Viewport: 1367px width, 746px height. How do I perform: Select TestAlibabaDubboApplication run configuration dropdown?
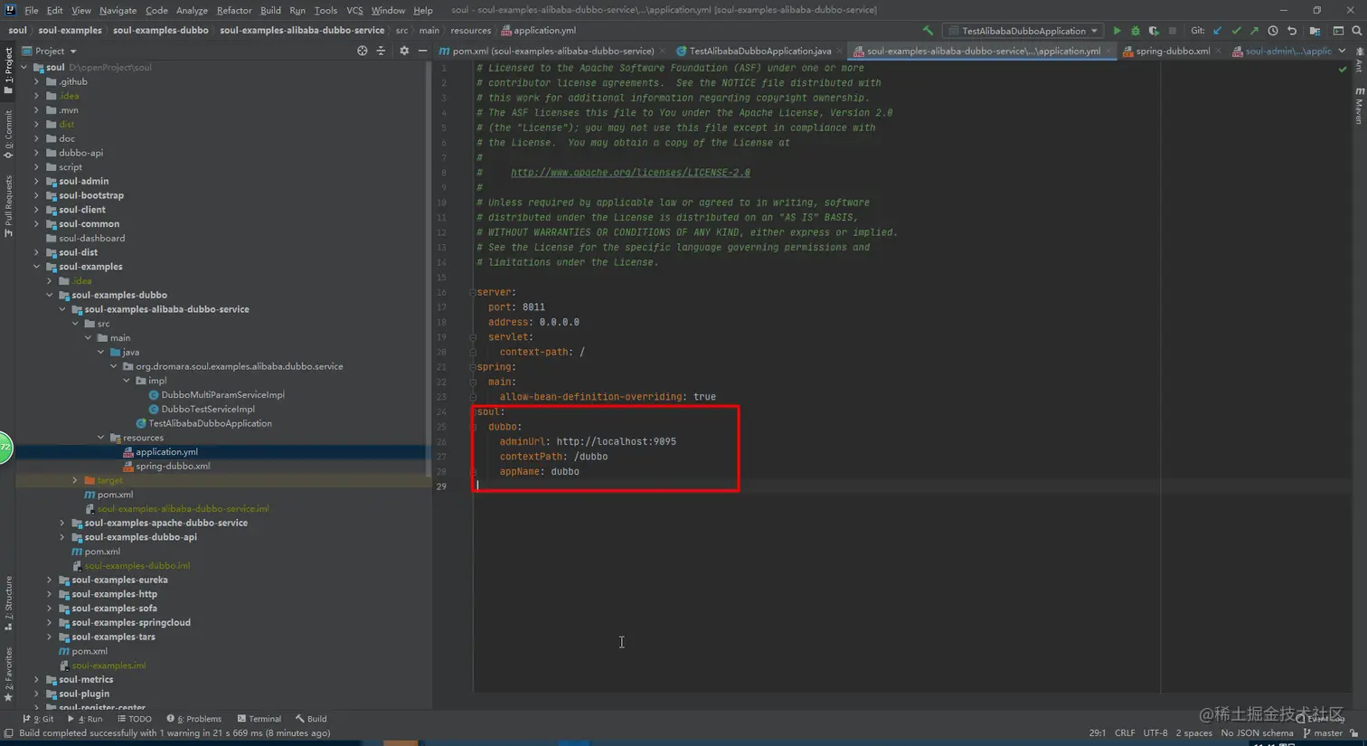click(x=1023, y=31)
